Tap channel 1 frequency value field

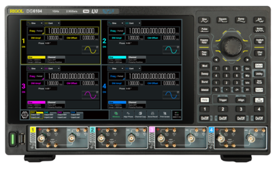point(72,31)
